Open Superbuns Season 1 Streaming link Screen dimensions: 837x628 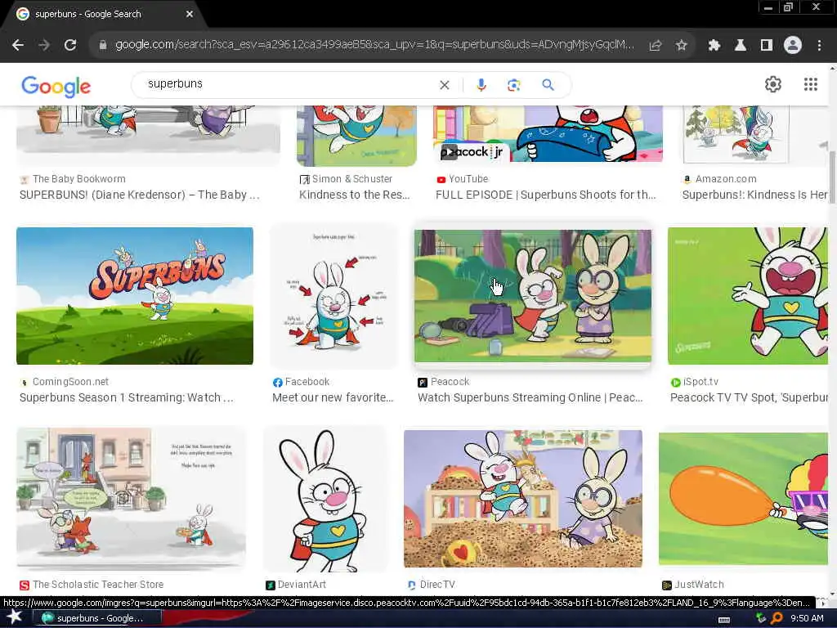click(x=127, y=398)
